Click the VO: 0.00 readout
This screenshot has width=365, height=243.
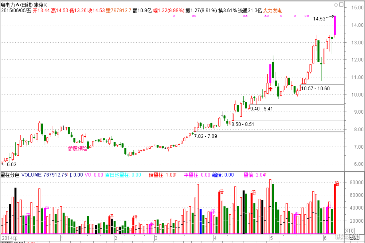coord(94,175)
